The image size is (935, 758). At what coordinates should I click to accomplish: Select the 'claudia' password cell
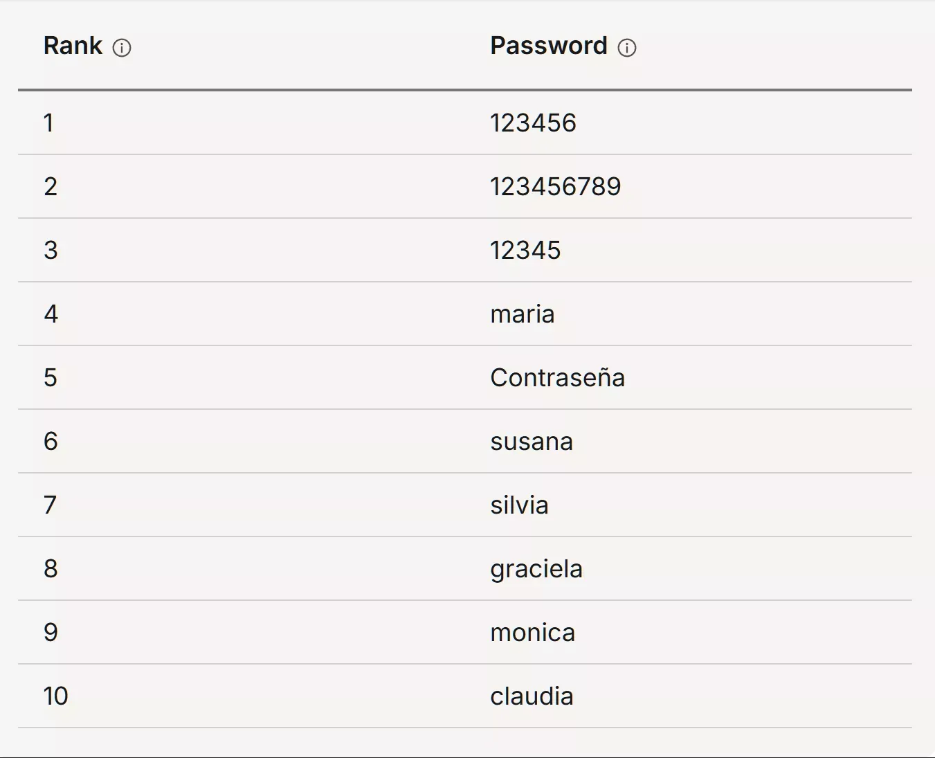[532, 696]
